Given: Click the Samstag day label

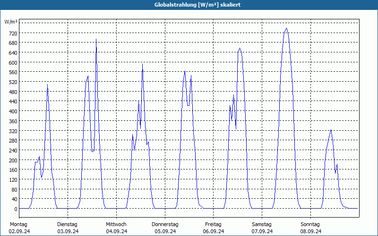Looking at the screenshot, I should click(x=262, y=224).
